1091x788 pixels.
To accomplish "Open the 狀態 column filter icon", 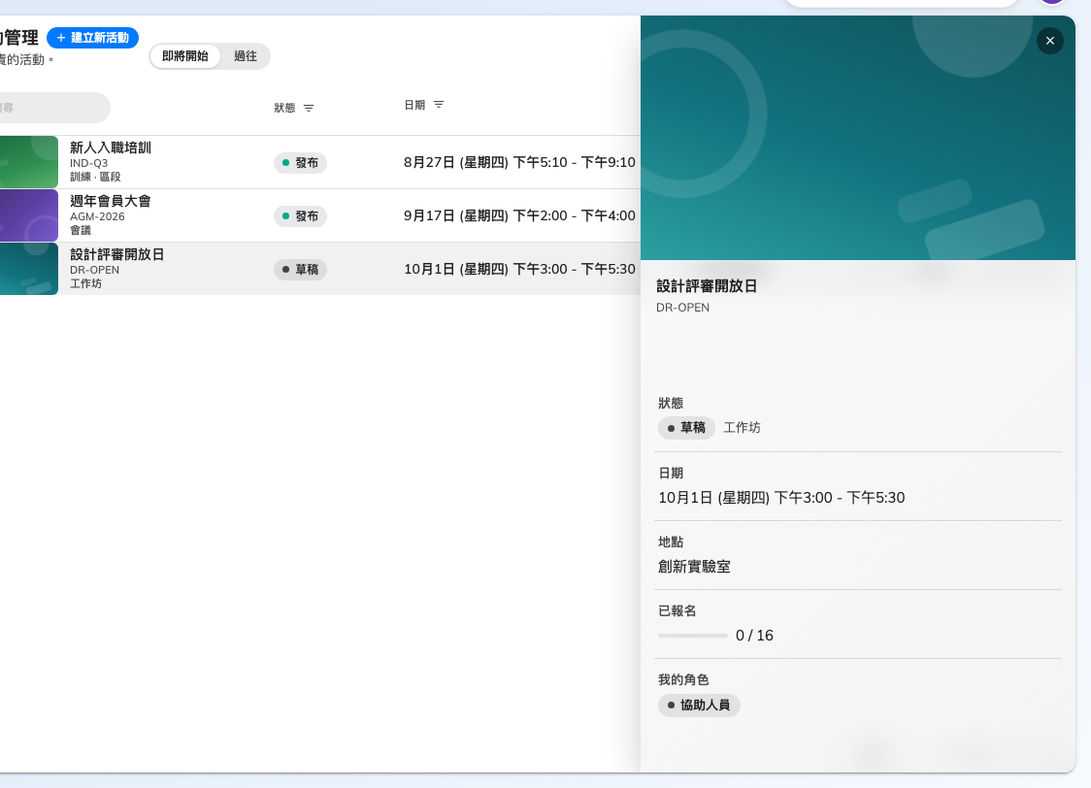I will tap(309, 108).
